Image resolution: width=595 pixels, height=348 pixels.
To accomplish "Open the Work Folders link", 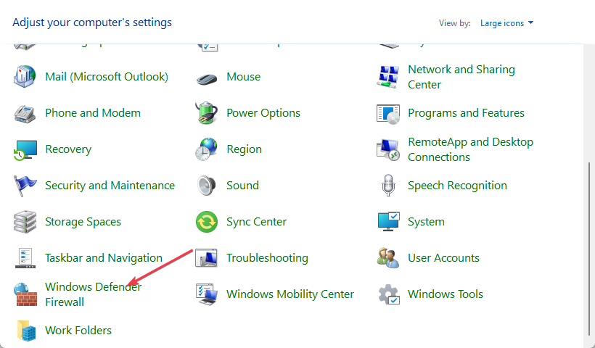I will click(78, 331).
